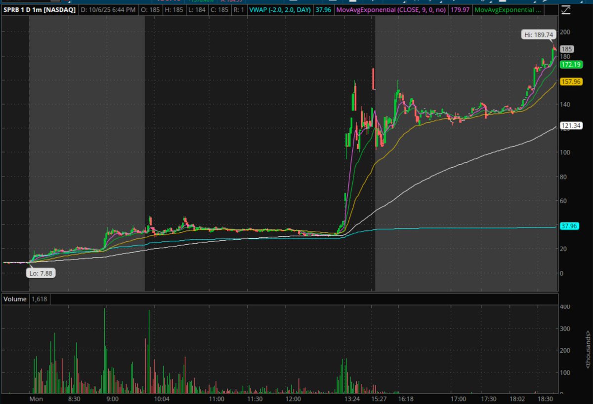593x404 pixels.
Task: Click the chart scale curve icon top-right
Action: coord(567,9)
